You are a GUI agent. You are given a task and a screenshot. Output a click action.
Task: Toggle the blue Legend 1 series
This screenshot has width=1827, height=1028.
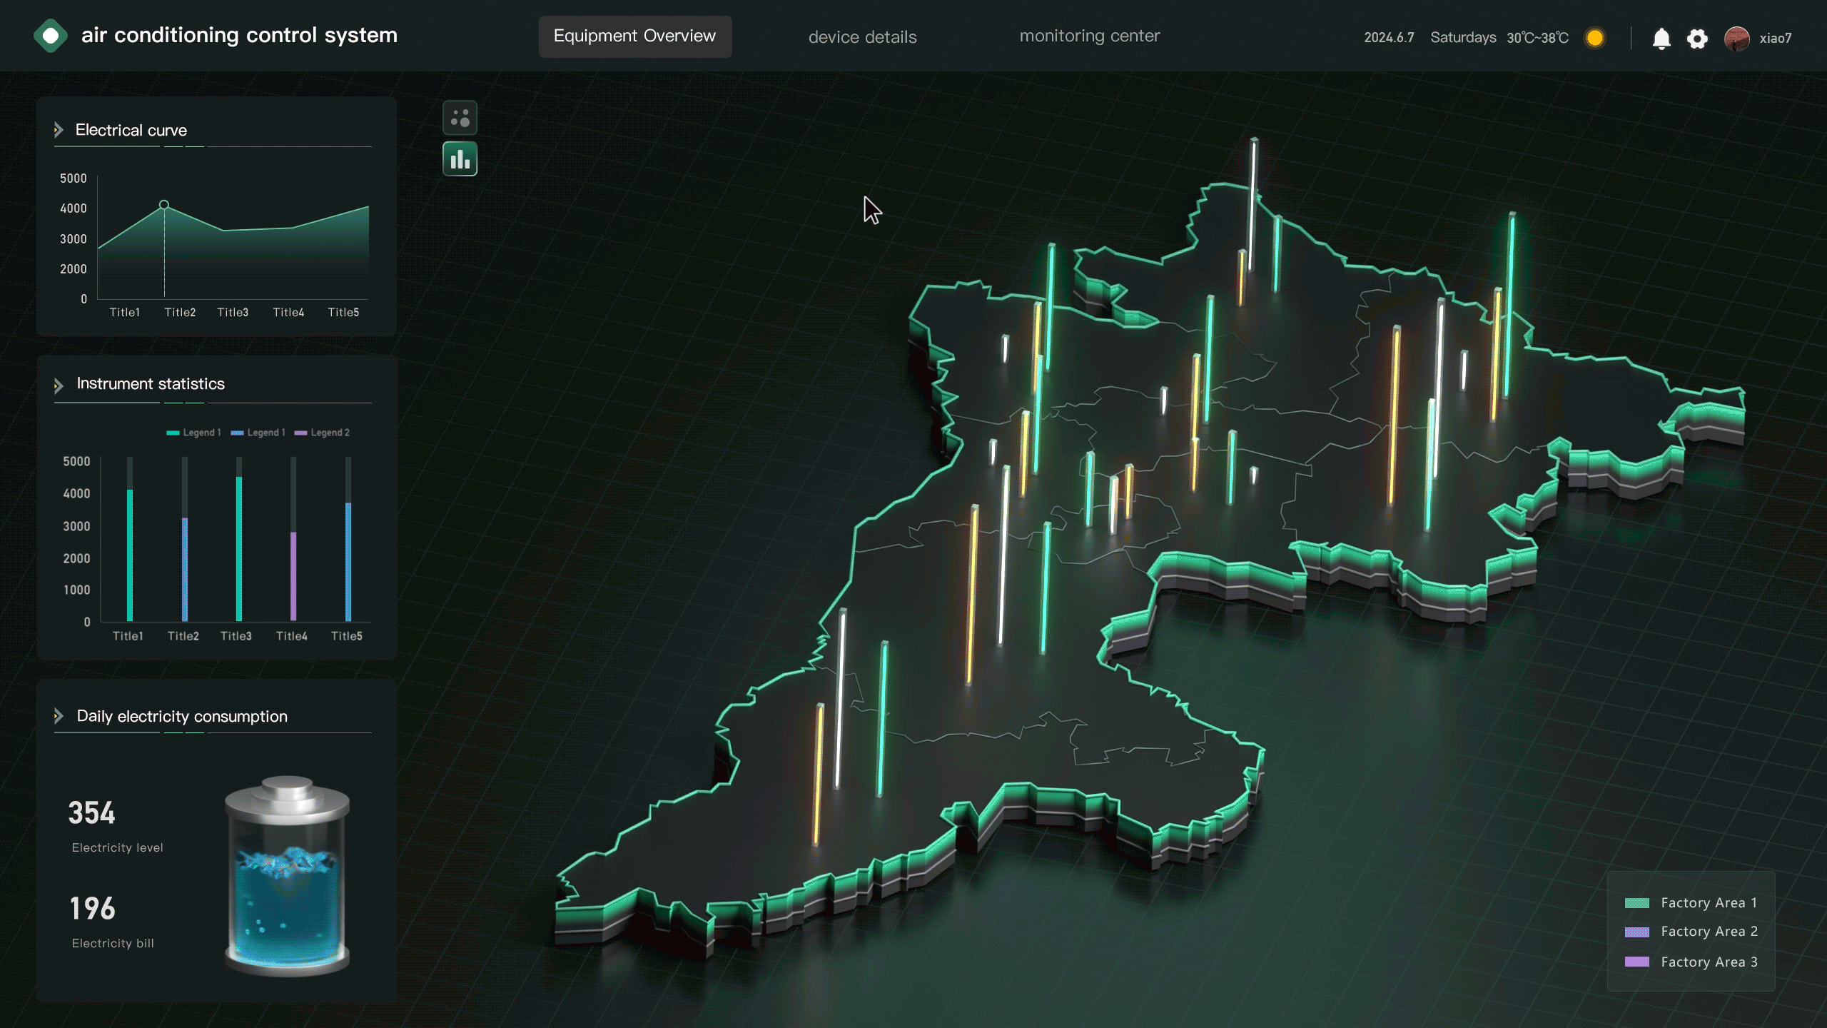tap(258, 433)
